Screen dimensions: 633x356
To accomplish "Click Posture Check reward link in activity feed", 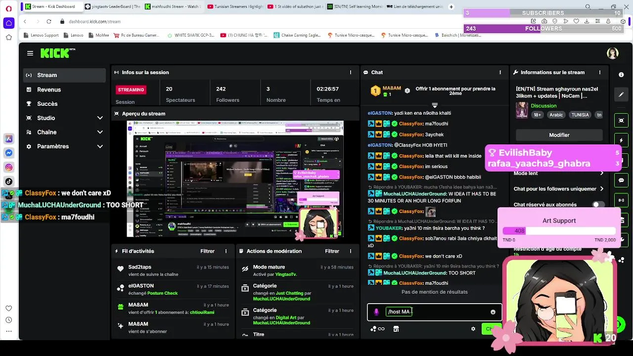I will point(162,293).
